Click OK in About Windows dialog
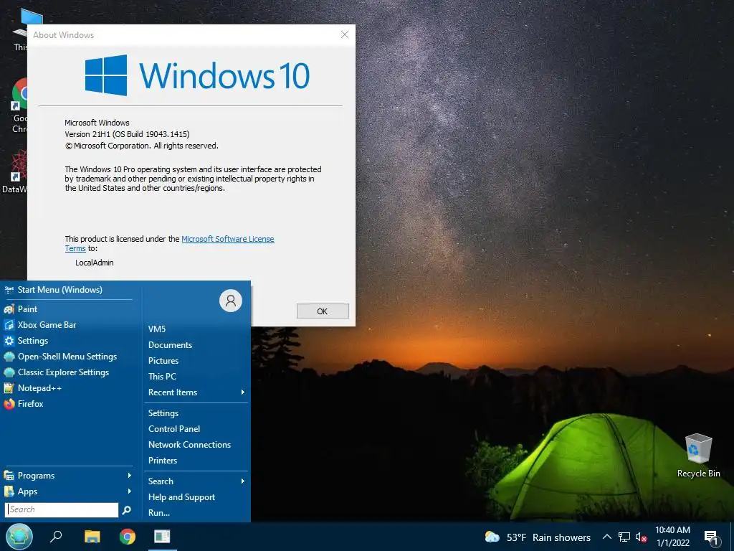Screen dimensions: 734x551 [x=323, y=311]
